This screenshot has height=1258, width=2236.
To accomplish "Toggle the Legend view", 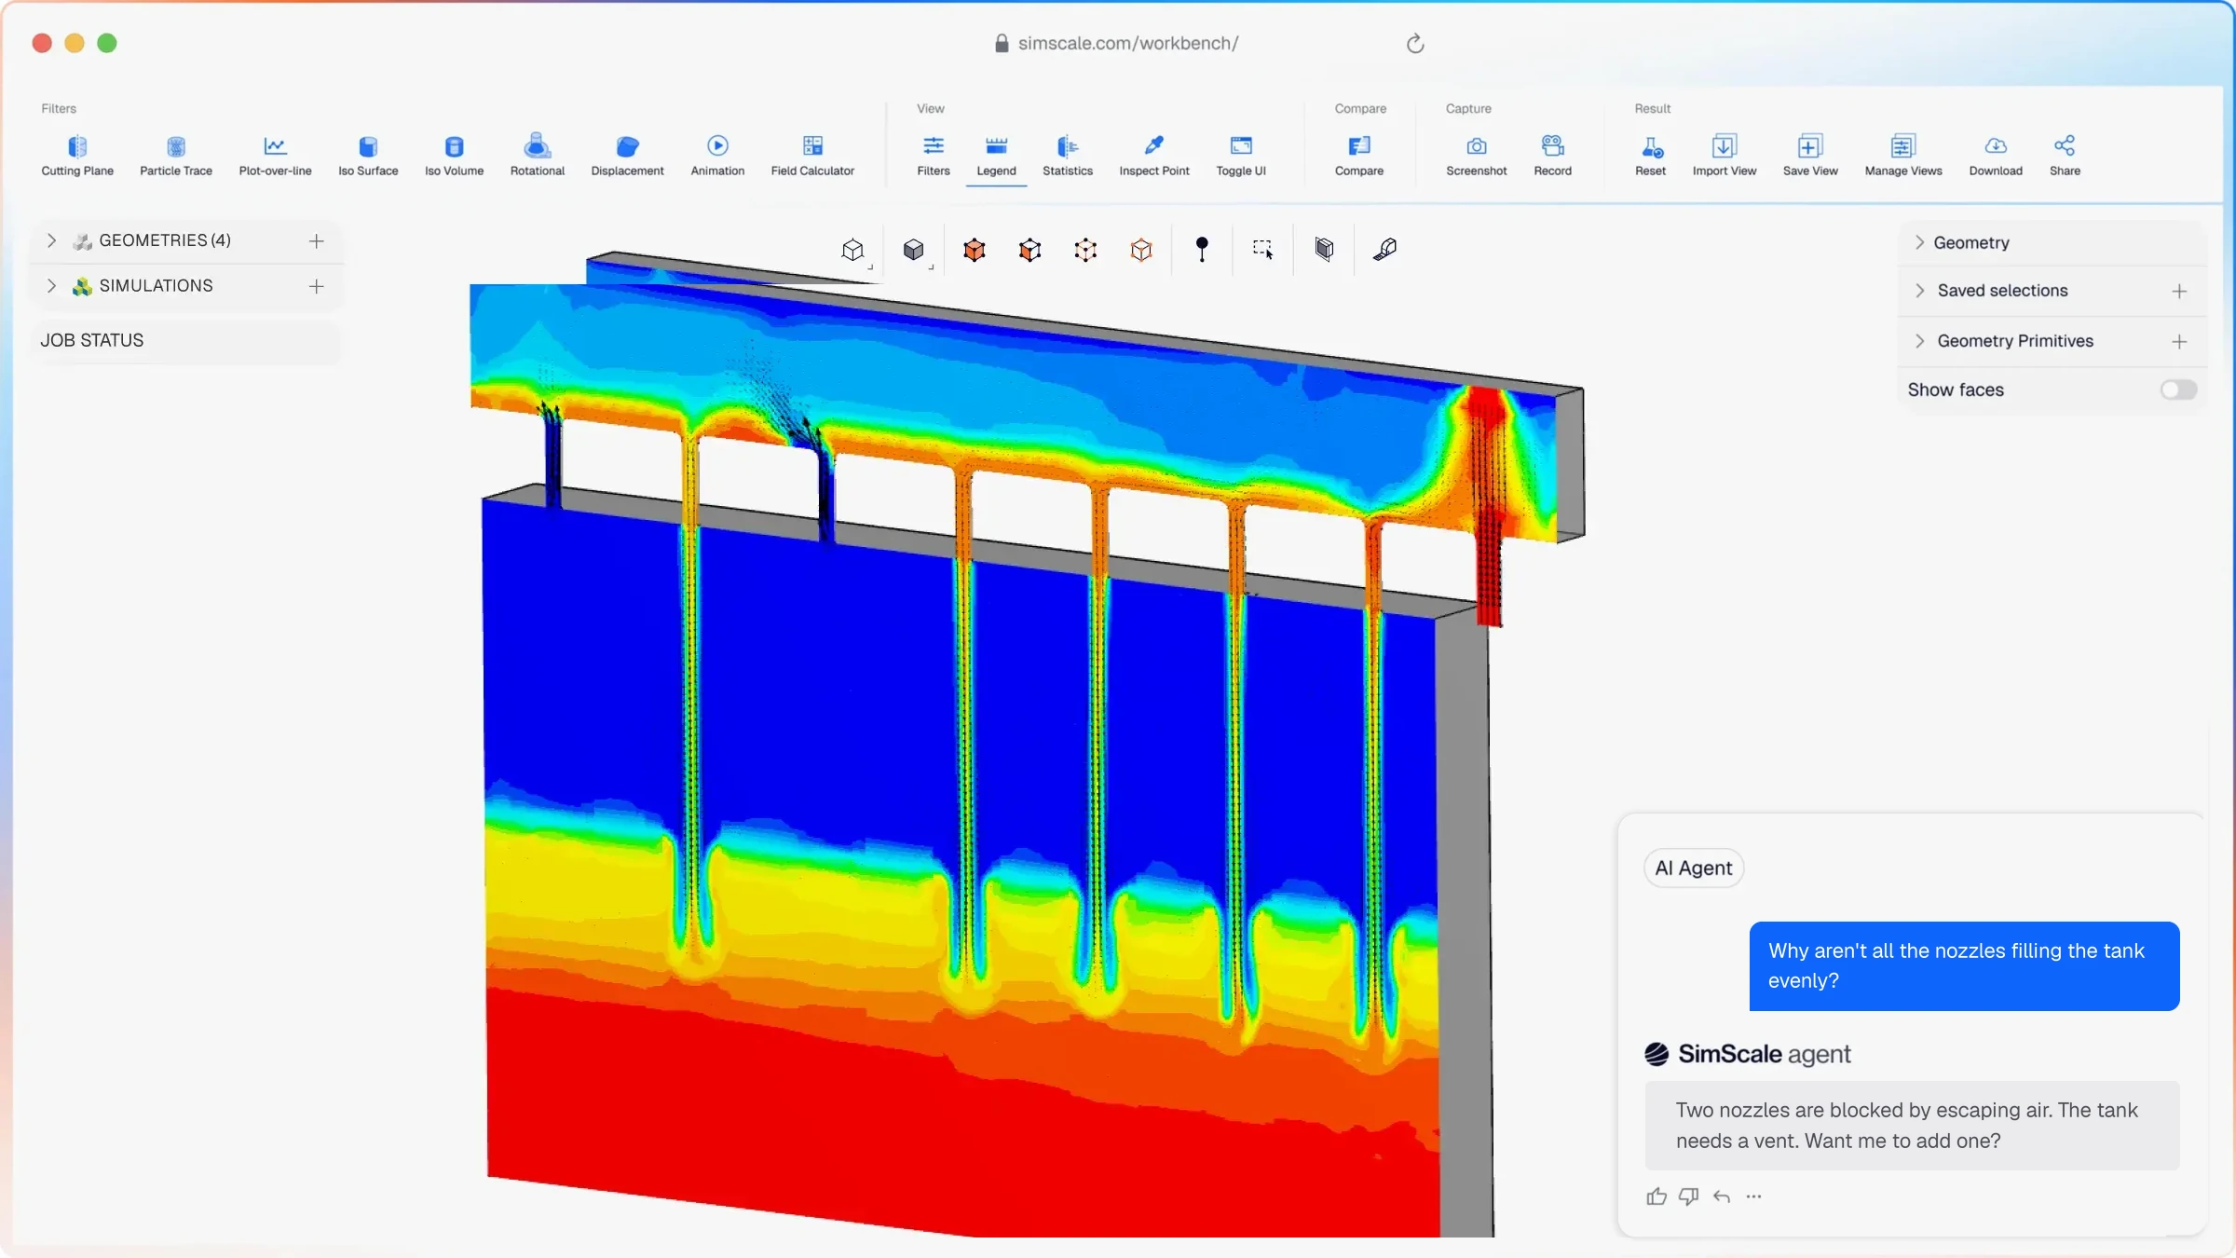I will click(x=996, y=156).
